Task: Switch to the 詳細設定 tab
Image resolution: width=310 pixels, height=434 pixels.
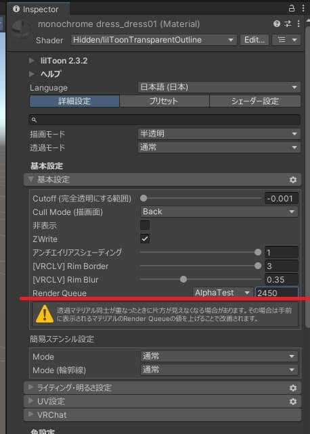Action: pos(74,101)
